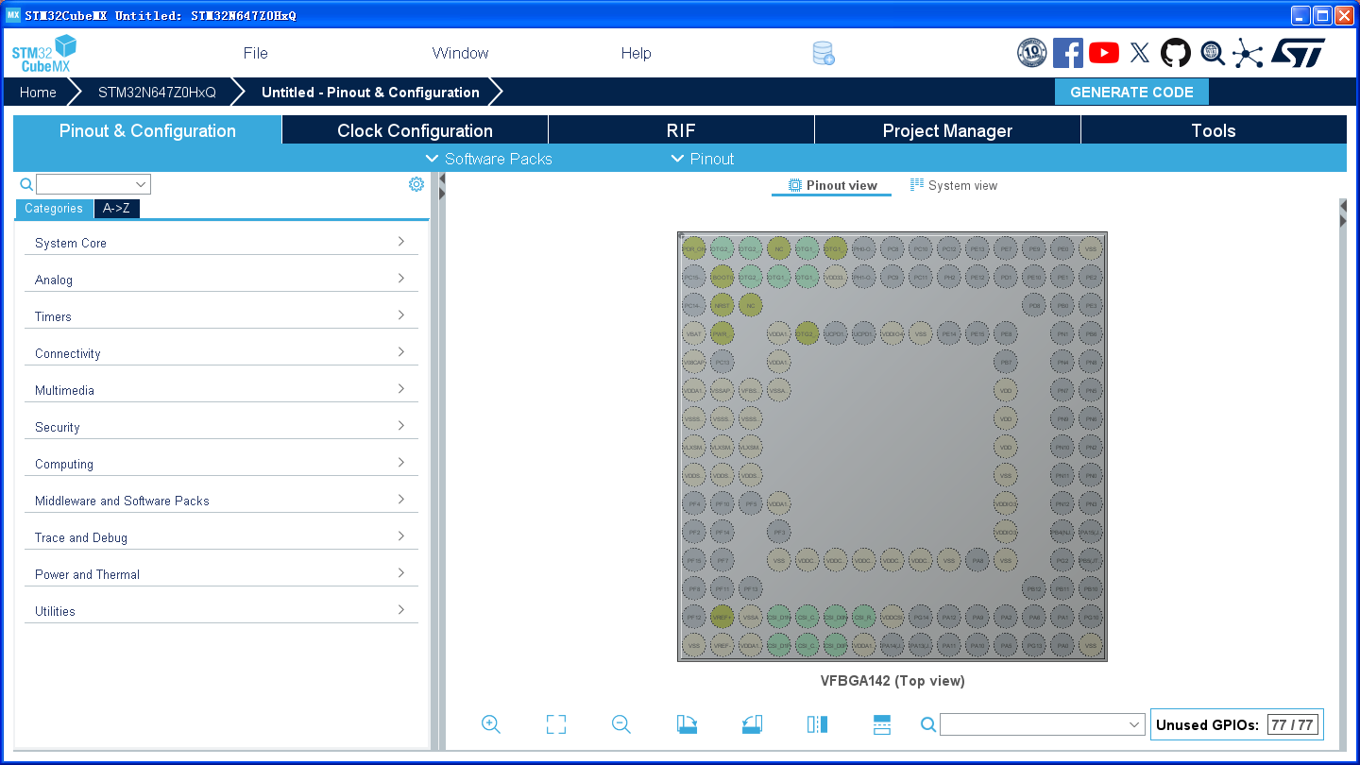Viewport: 1360px width, 765px height.
Task: Open the GitHub icon
Action: pyautogui.click(x=1176, y=53)
